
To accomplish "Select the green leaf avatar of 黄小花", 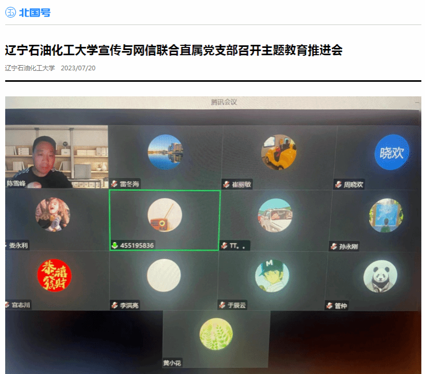I will click(x=216, y=334).
